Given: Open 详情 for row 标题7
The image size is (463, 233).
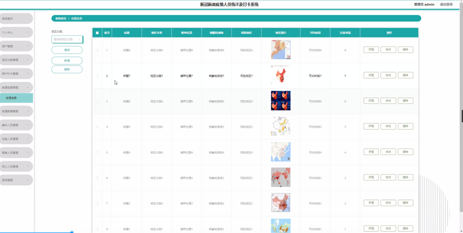Looking at the screenshot, I should coord(371,75).
